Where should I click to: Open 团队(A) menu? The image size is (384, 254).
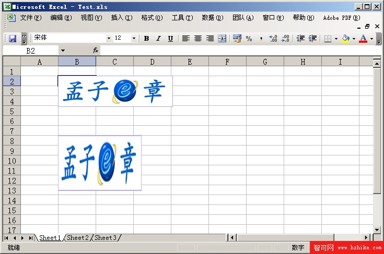point(243,18)
